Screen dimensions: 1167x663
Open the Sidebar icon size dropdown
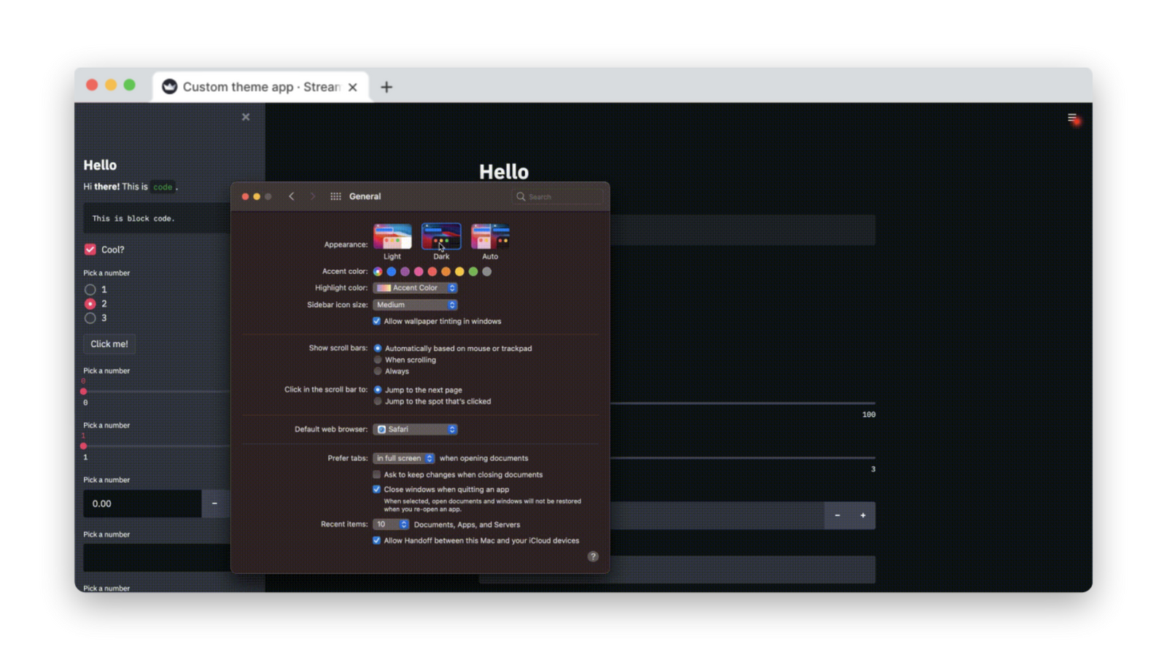coord(414,304)
